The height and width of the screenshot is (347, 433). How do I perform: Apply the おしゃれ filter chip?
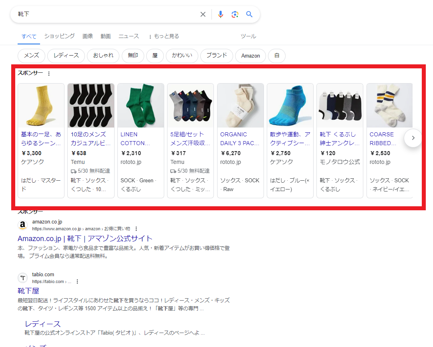pos(103,56)
